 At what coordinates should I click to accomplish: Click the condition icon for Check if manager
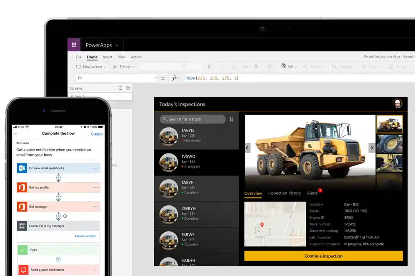[x=22, y=226]
